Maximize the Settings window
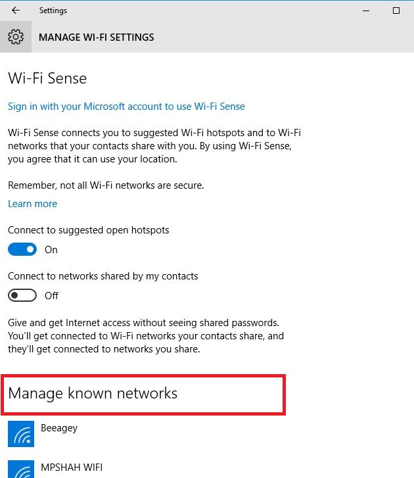This screenshot has height=478, width=414. 396,11
